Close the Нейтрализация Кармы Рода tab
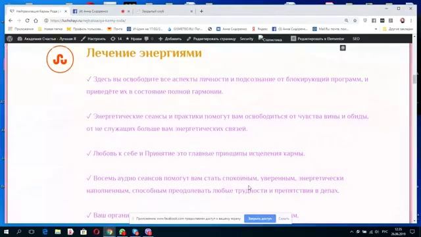Image resolution: width=421 pixels, height=237 pixels. click(x=66, y=11)
